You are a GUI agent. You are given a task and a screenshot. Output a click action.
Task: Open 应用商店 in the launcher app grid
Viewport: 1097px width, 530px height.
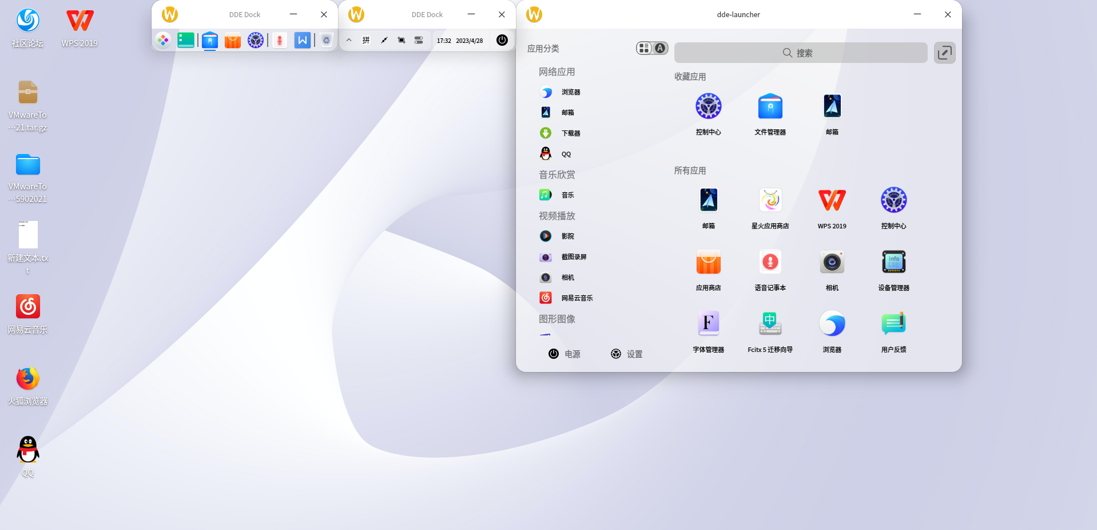click(709, 270)
